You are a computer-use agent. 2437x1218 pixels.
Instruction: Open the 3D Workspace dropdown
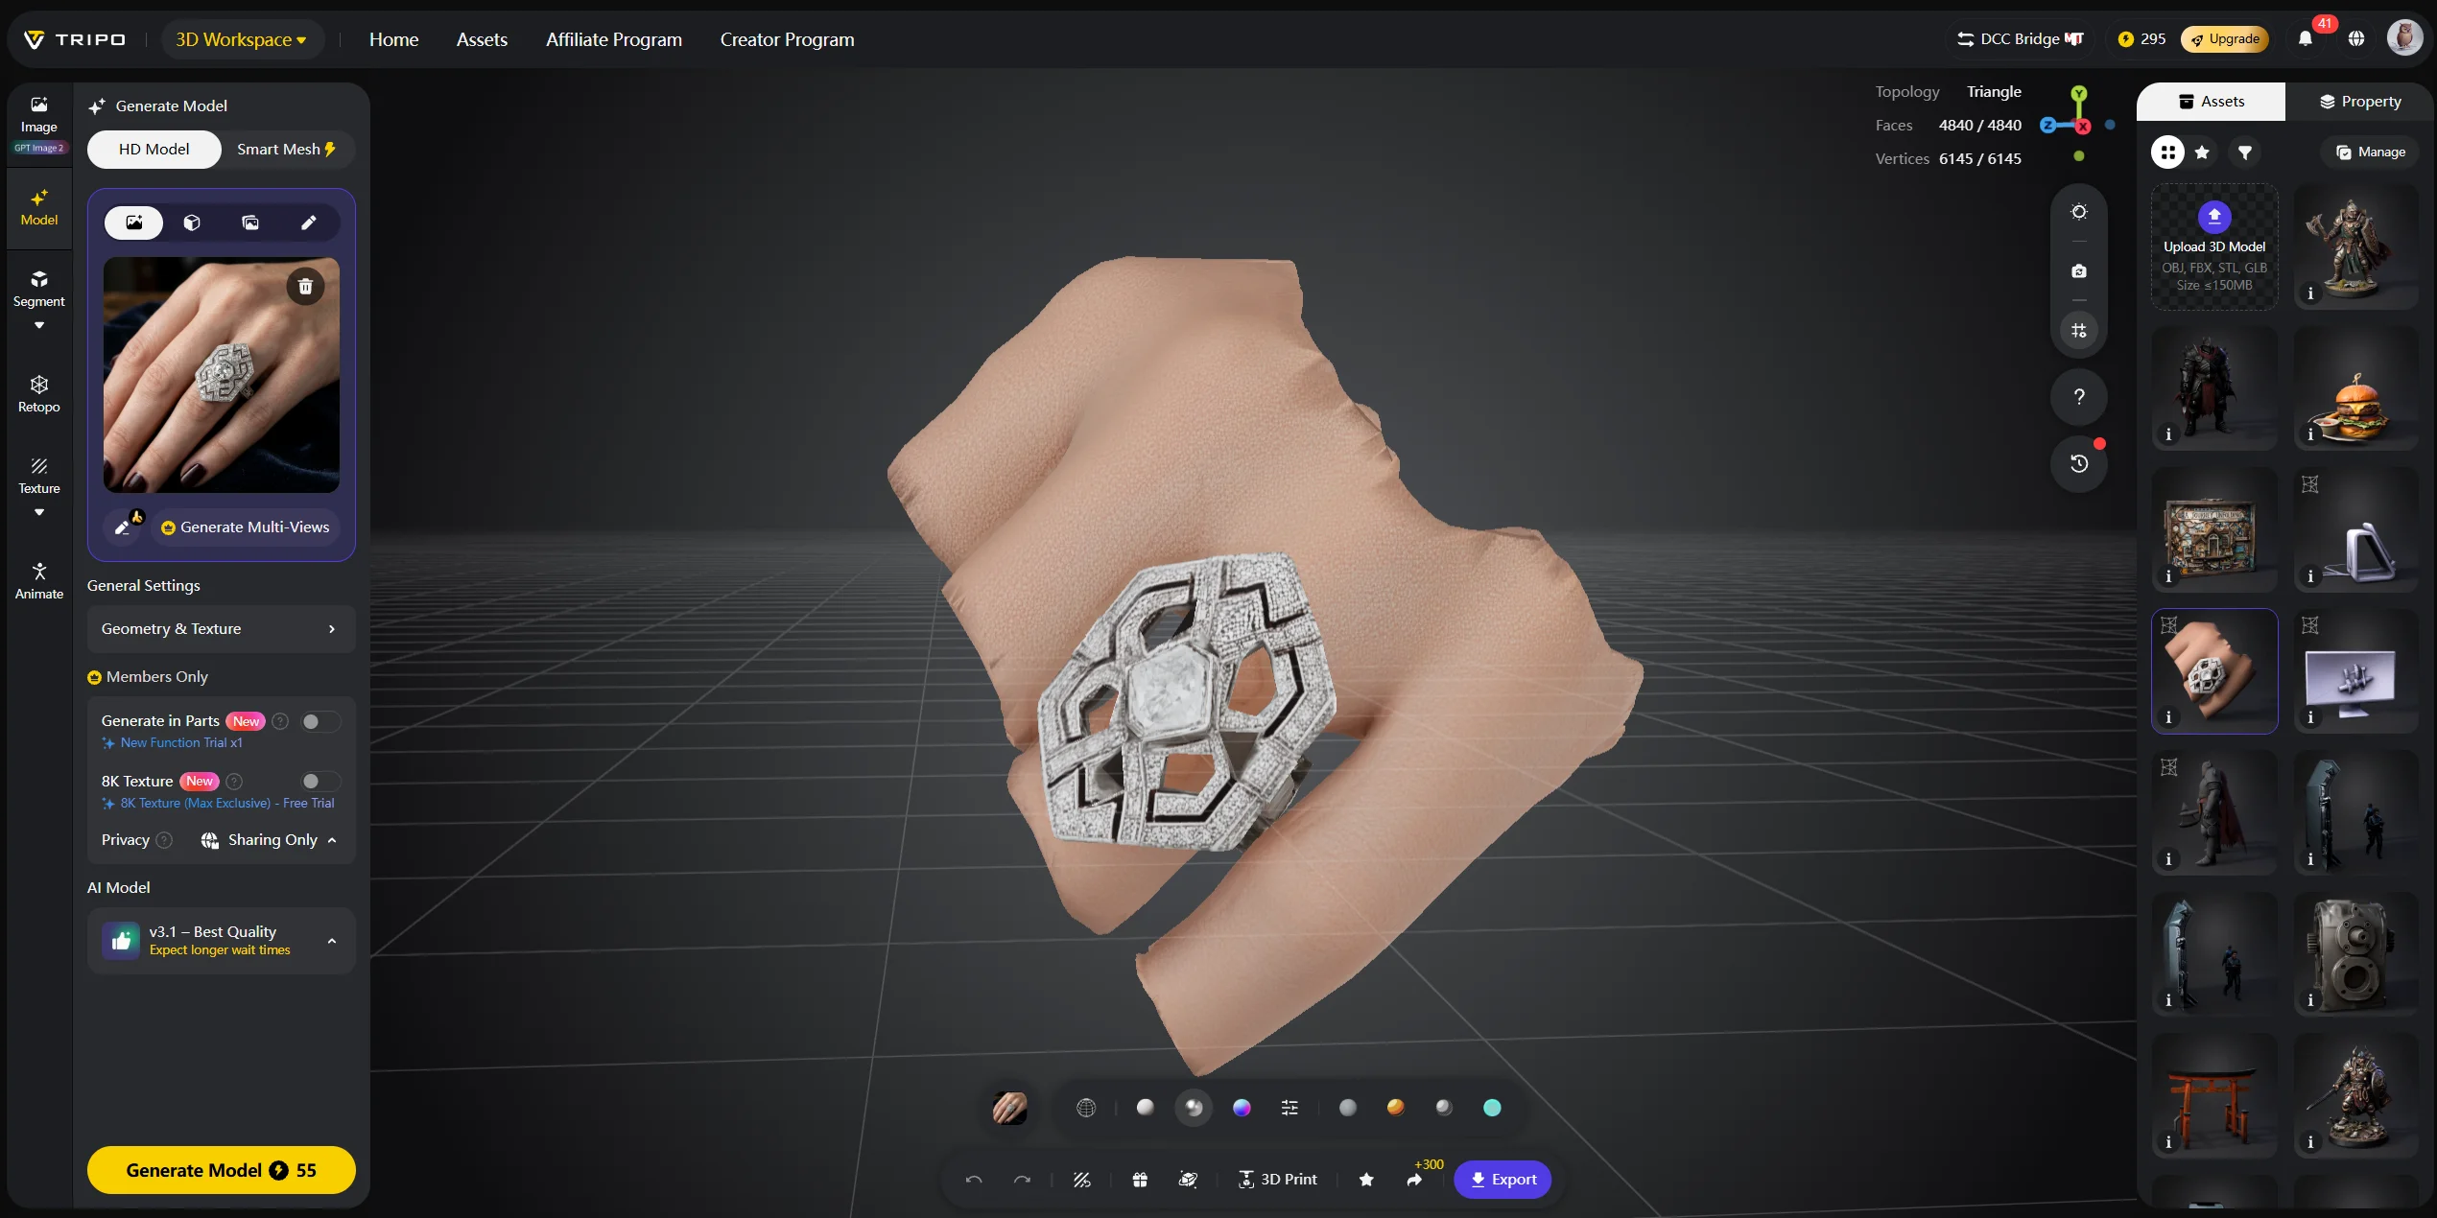coord(242,39)
